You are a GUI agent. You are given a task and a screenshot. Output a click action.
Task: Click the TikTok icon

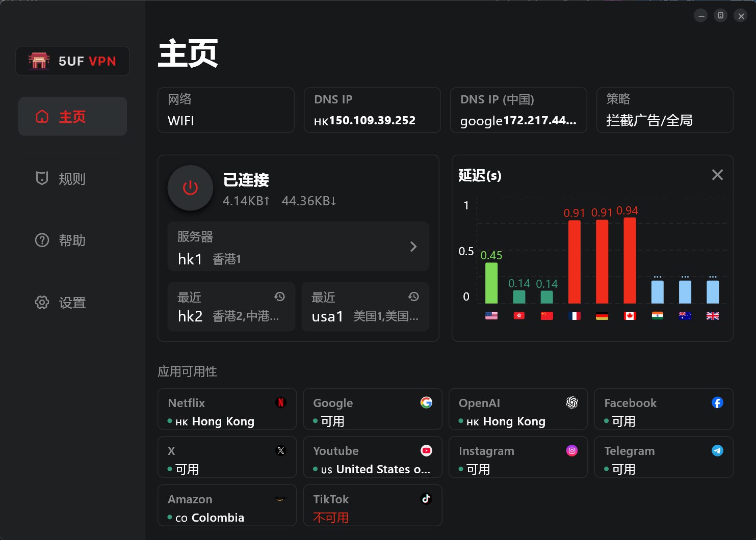[x=426, y=499]
